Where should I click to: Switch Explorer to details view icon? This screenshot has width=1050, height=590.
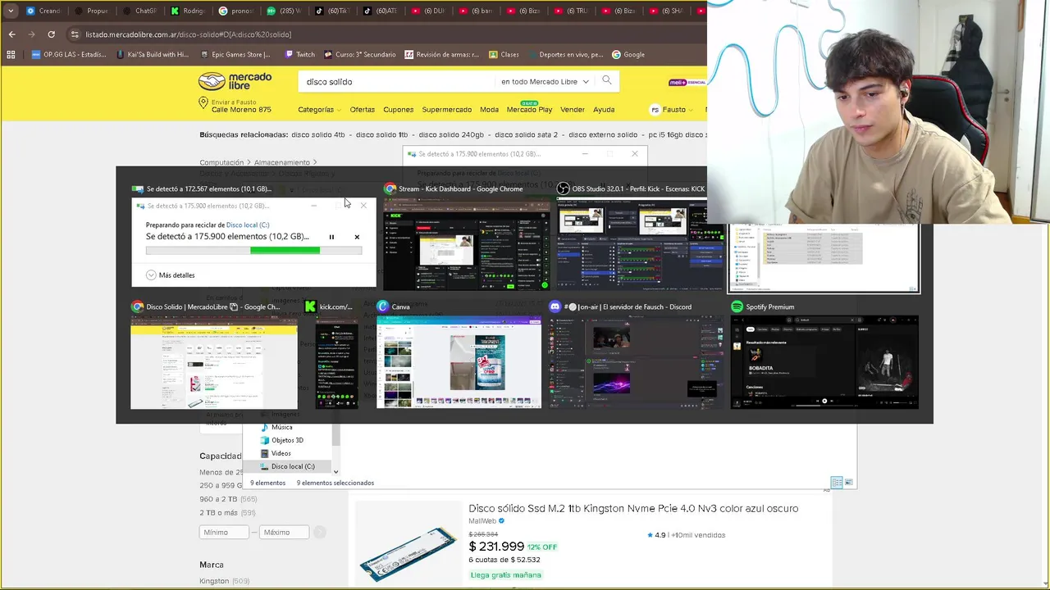point(836,483)
